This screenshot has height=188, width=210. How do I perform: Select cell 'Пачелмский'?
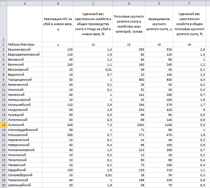25,160
